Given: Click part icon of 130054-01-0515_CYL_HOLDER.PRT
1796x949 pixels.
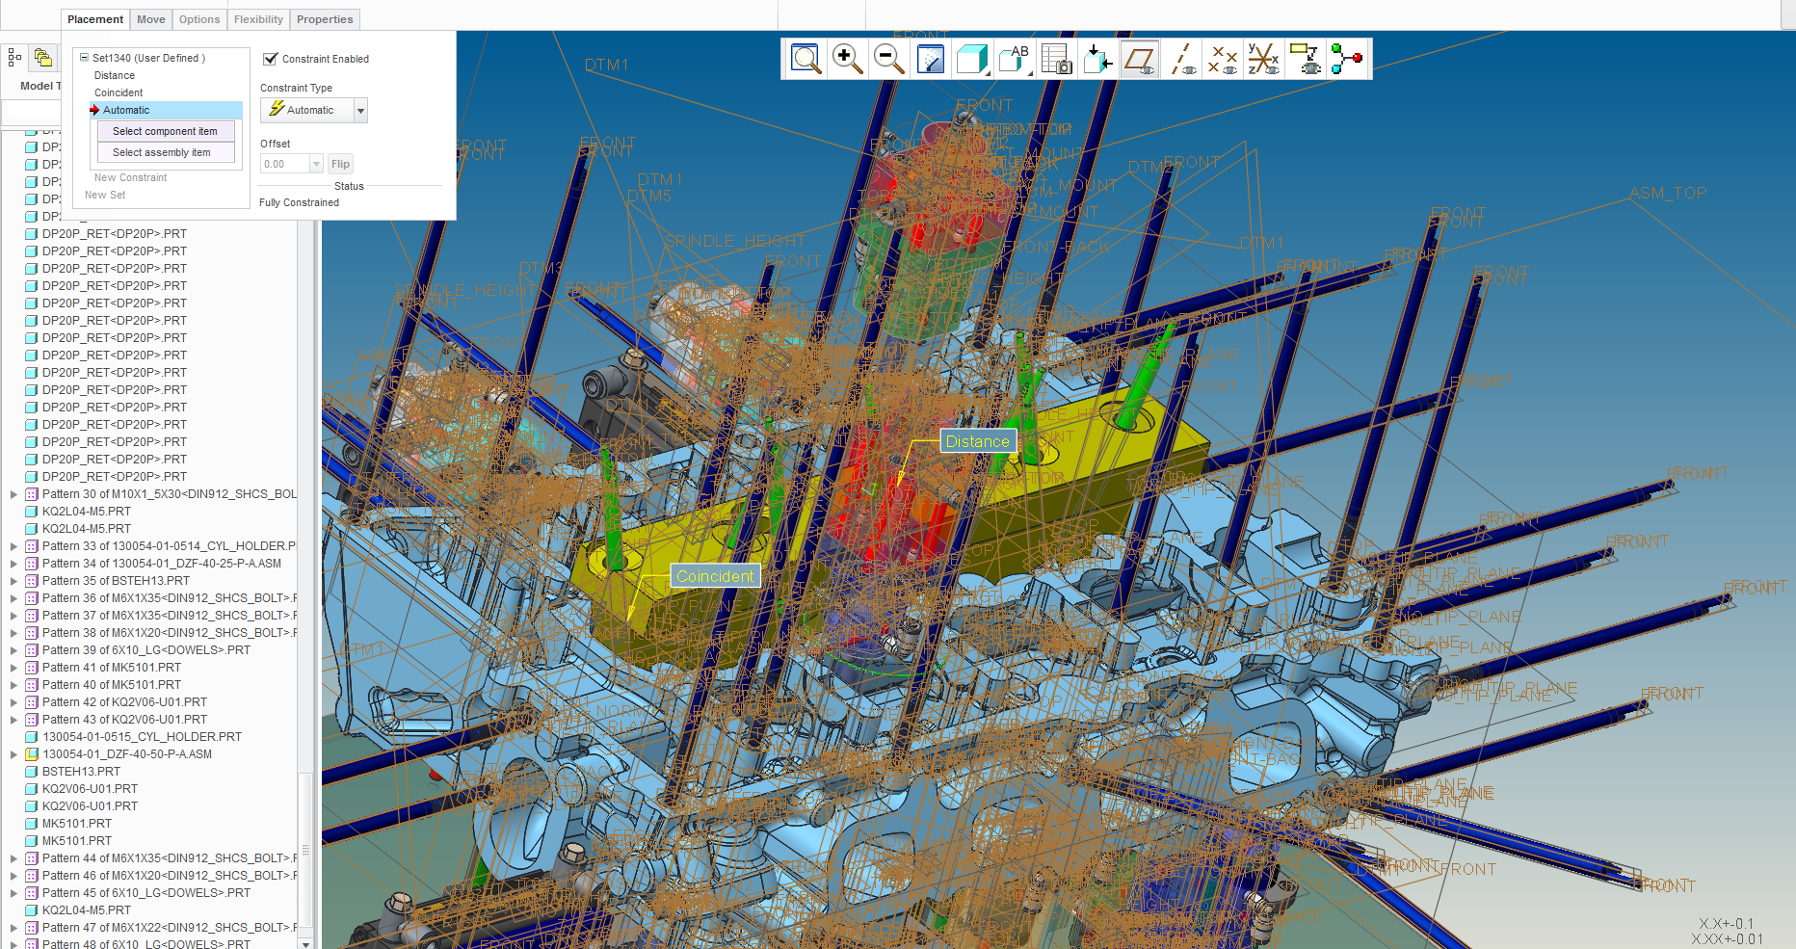Looking at the screenshot, I should tap(32, 737).
